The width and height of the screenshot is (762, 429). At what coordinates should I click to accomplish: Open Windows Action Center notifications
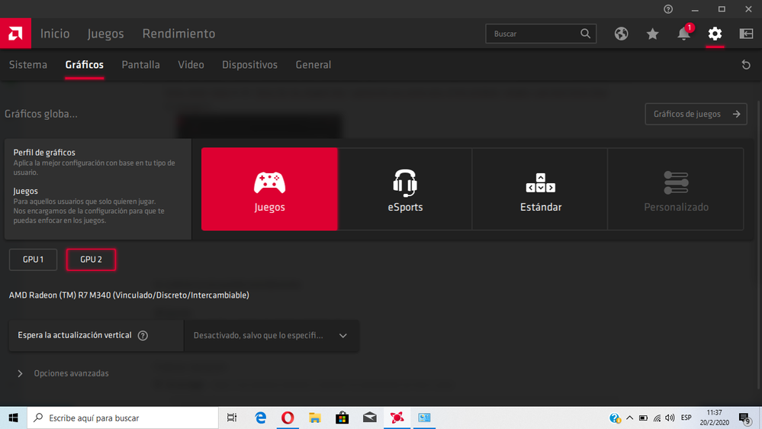coord(744,418)
